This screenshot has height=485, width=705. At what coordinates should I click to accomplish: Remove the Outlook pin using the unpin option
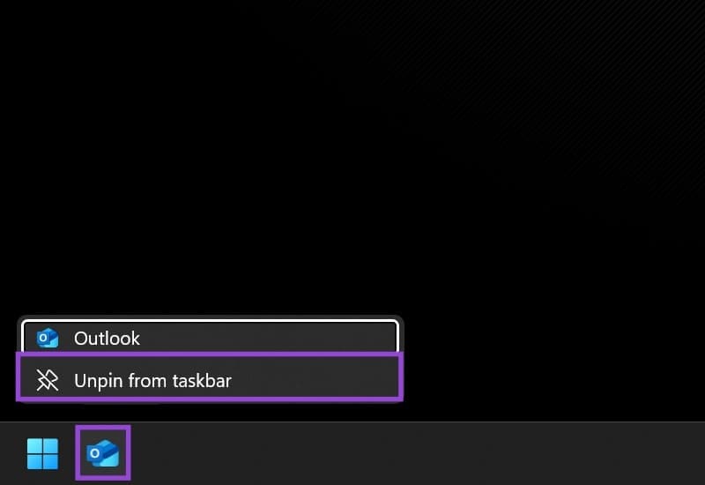coord(210,377)
